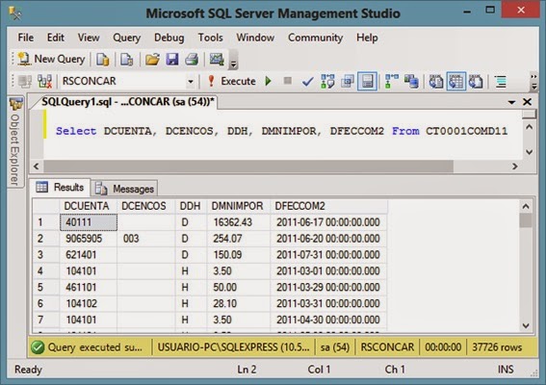Image resolution: width=546 pixels, height=385 pixels.
Task: Expand the SQL editor toolbar overflow
Action: pyautogui.click(x=533, y=82)
